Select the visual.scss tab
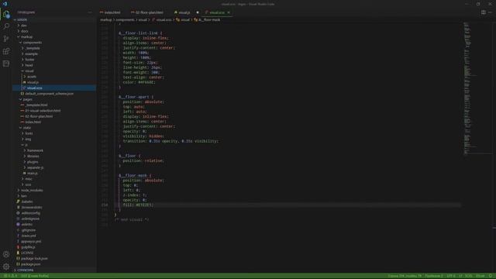 click(x=217, y=12)
